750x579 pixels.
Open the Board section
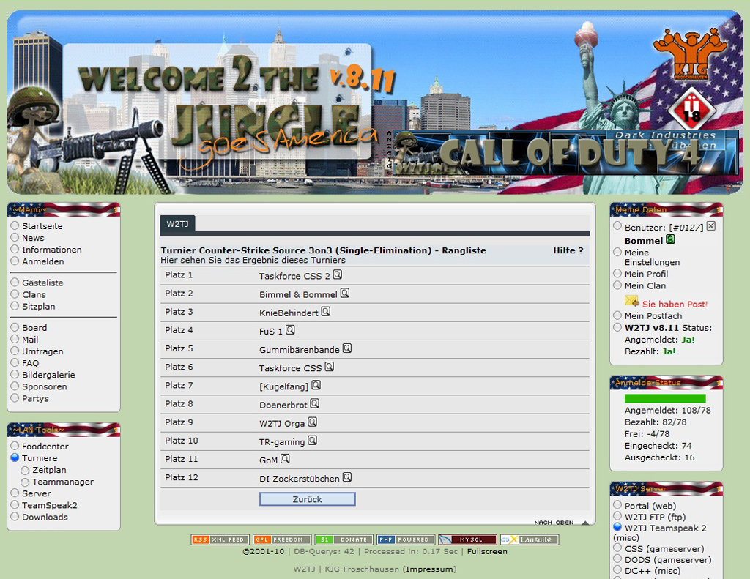coord(34,327)
